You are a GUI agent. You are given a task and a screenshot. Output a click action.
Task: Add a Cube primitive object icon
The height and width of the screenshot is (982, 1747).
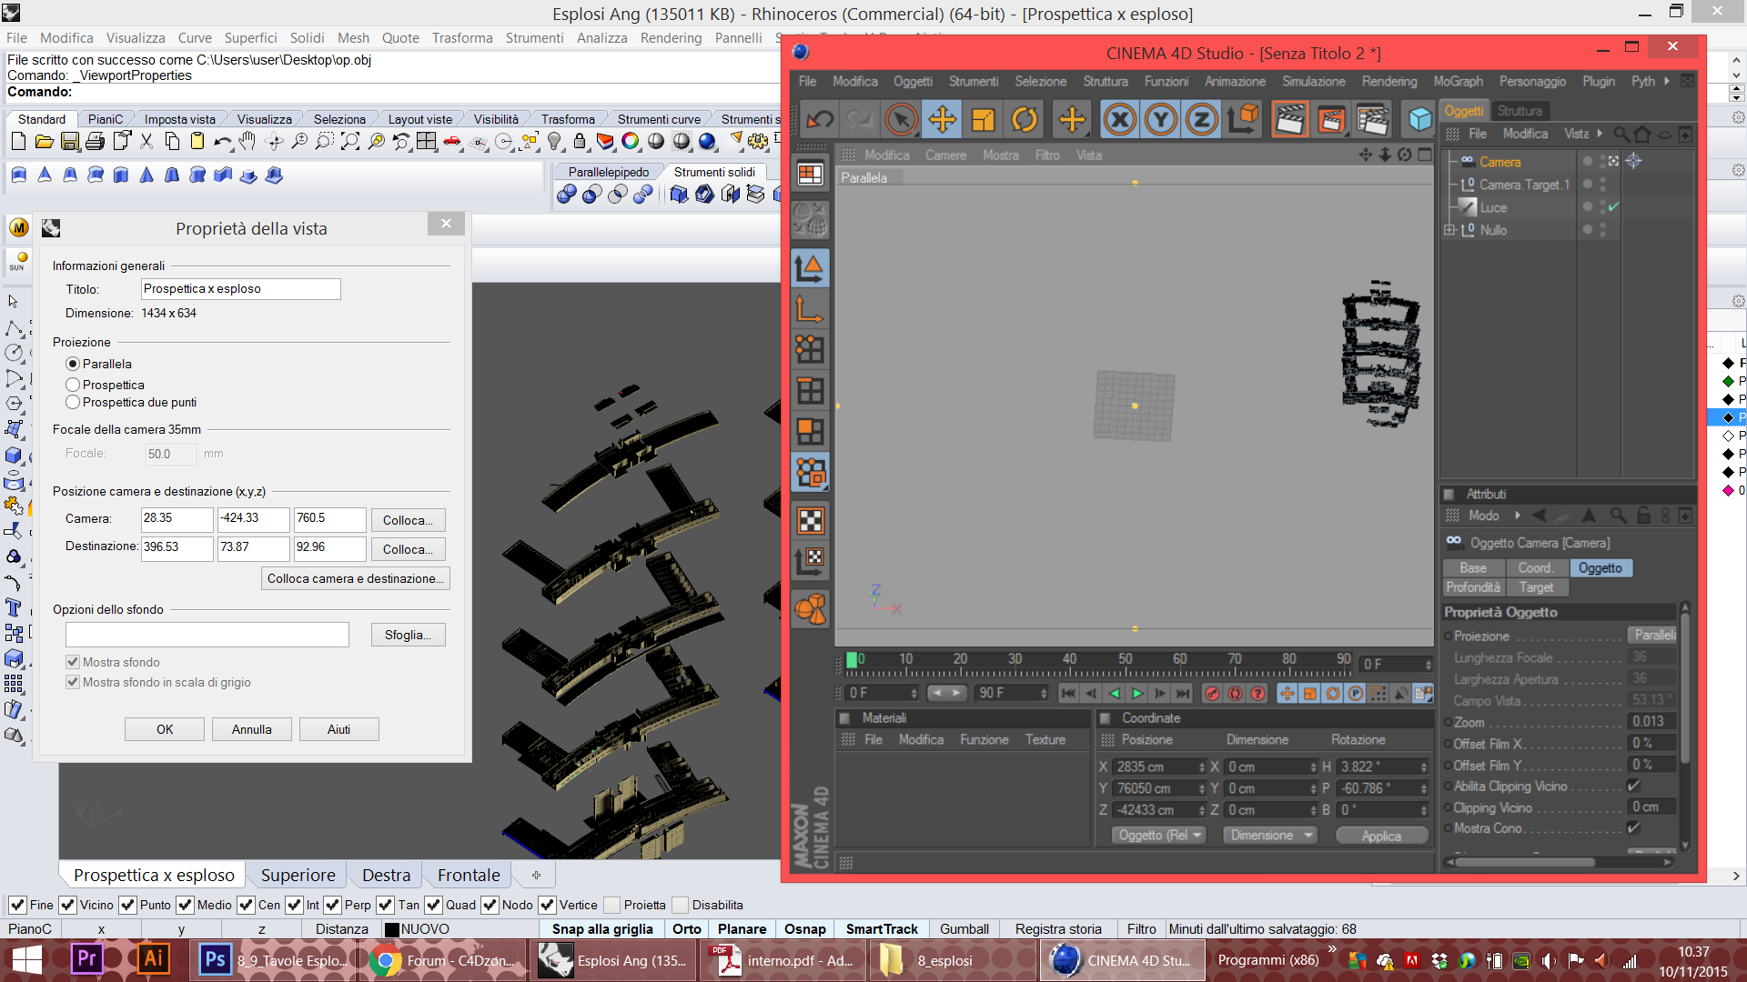(1419, 120)
